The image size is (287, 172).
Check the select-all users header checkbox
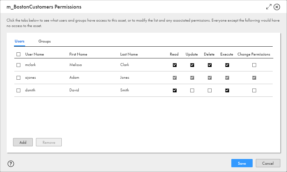pyautogui.click(x=18, y=54)
